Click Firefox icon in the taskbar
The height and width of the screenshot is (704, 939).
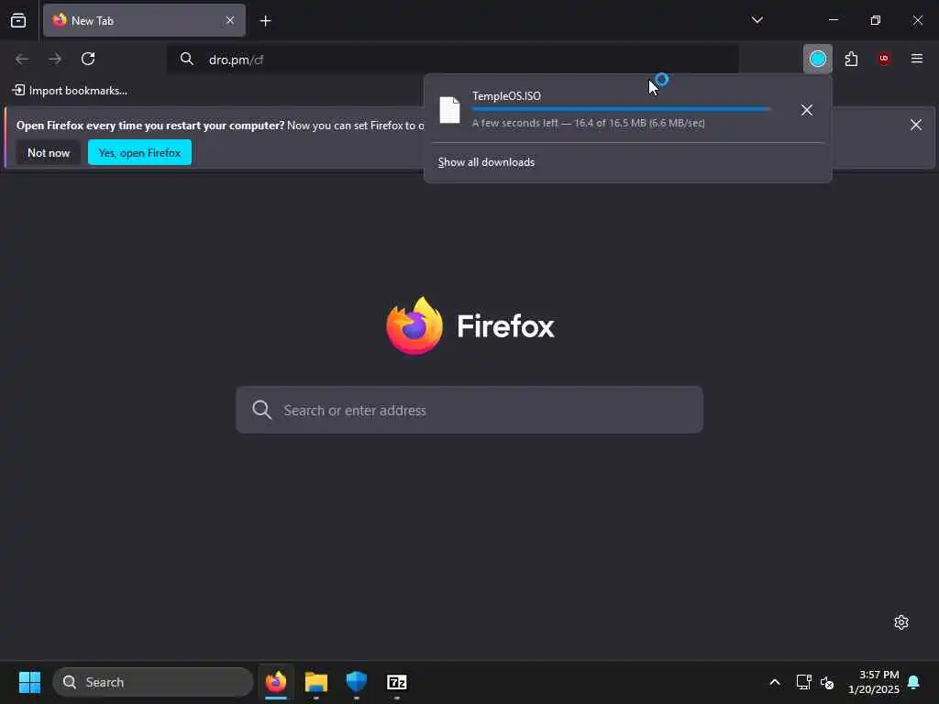[276, 682]
